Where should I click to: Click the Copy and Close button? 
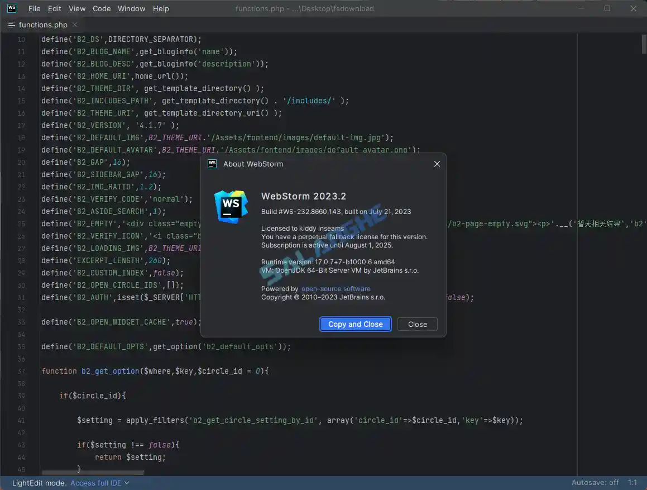[x=355, y=324]
